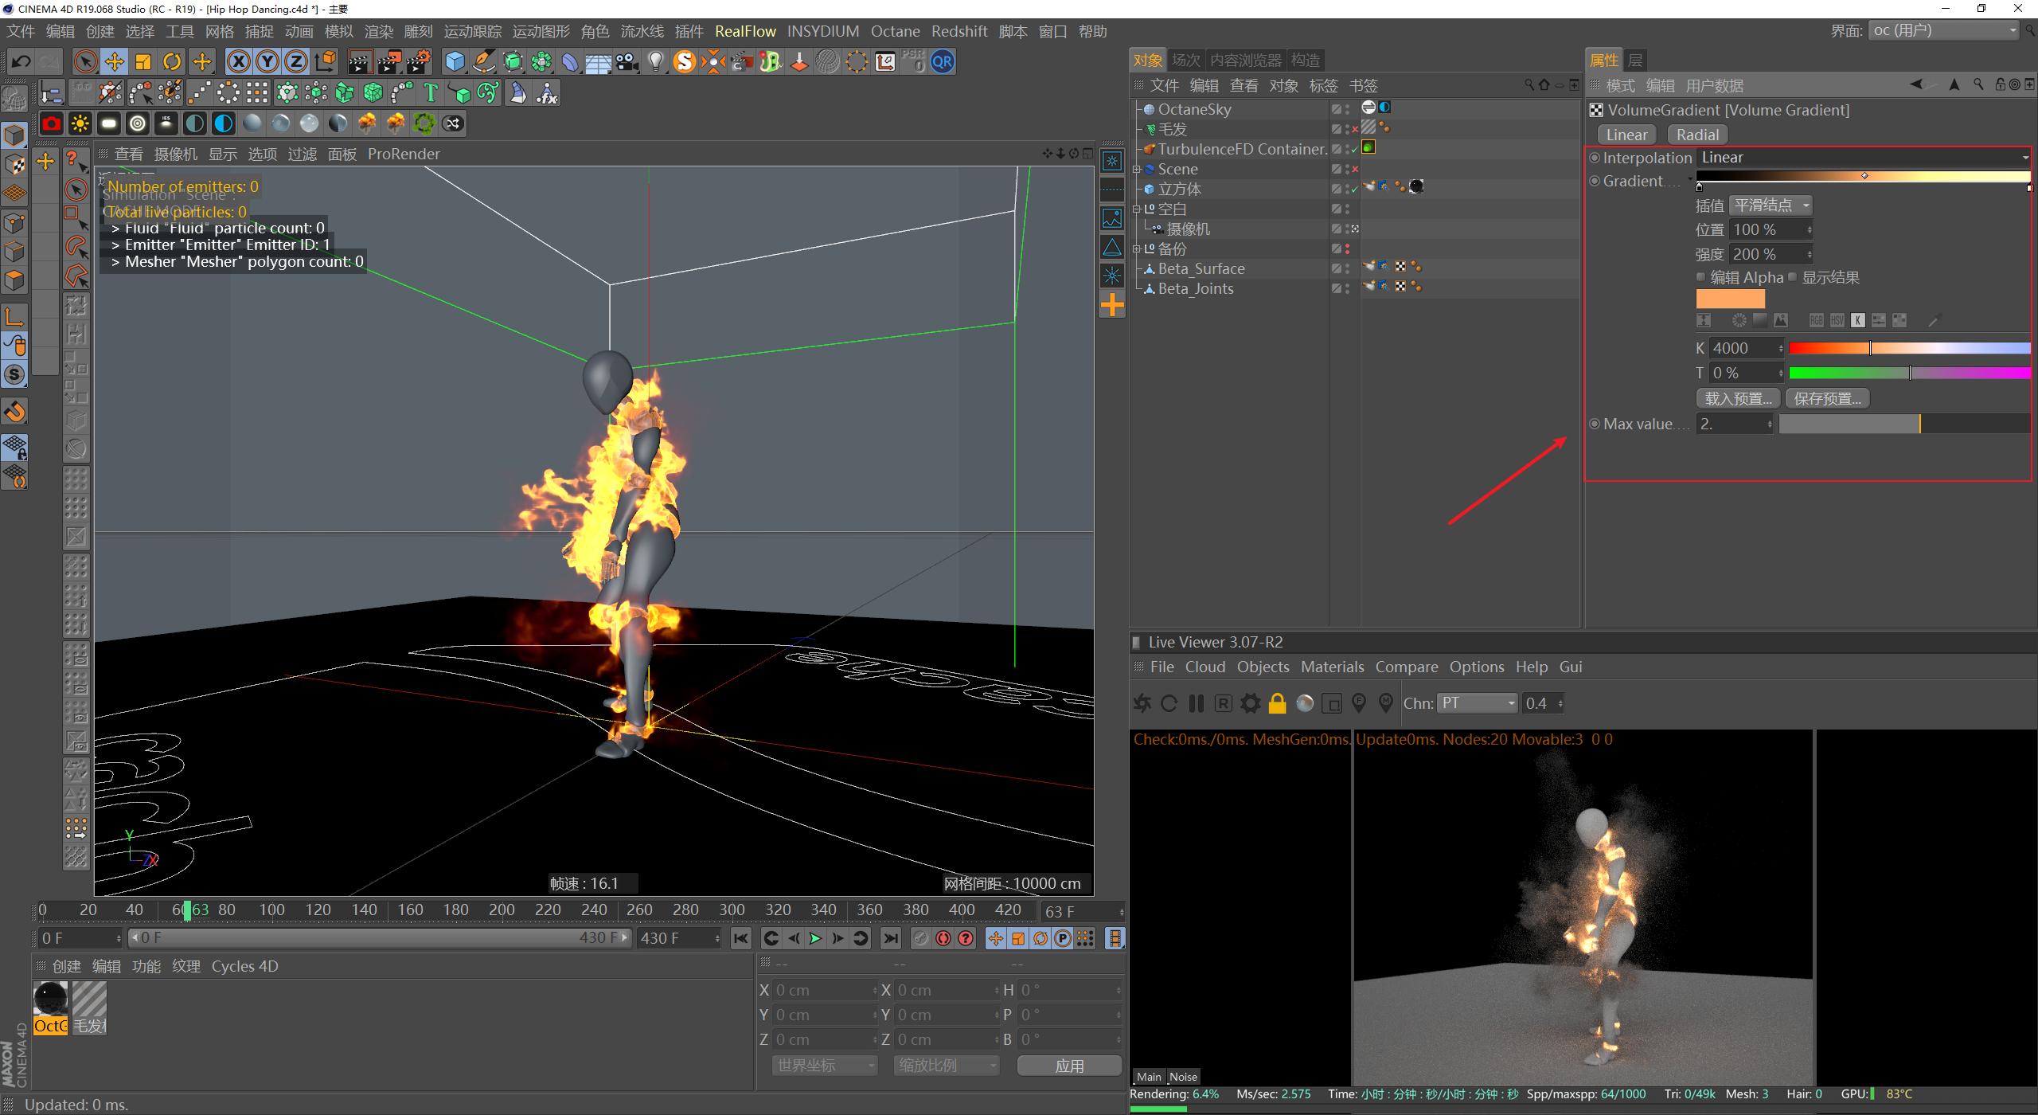
Task: Click the camera icon under 空白 in objects
Action: coord(1157,229)
